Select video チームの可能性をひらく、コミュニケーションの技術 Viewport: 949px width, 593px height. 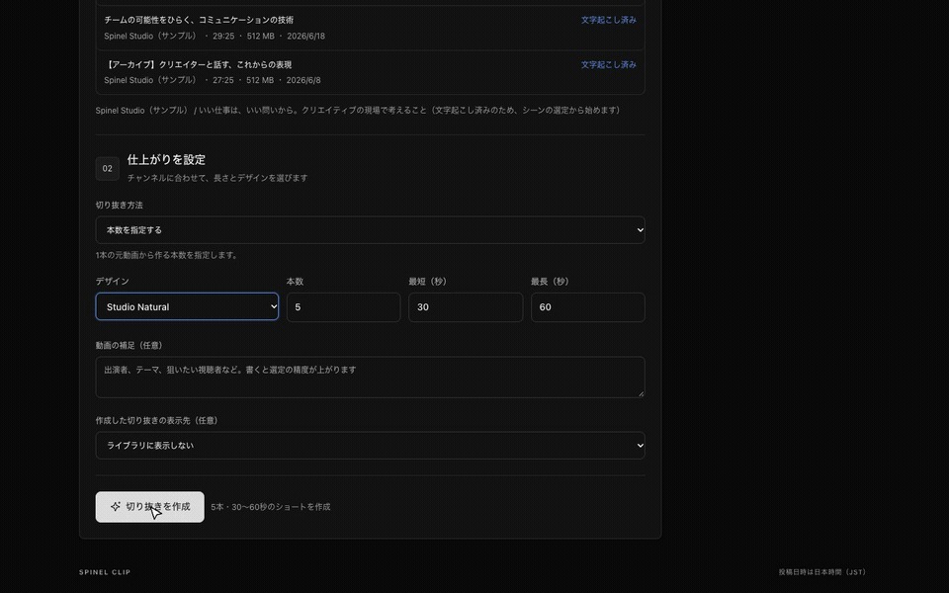370,28
